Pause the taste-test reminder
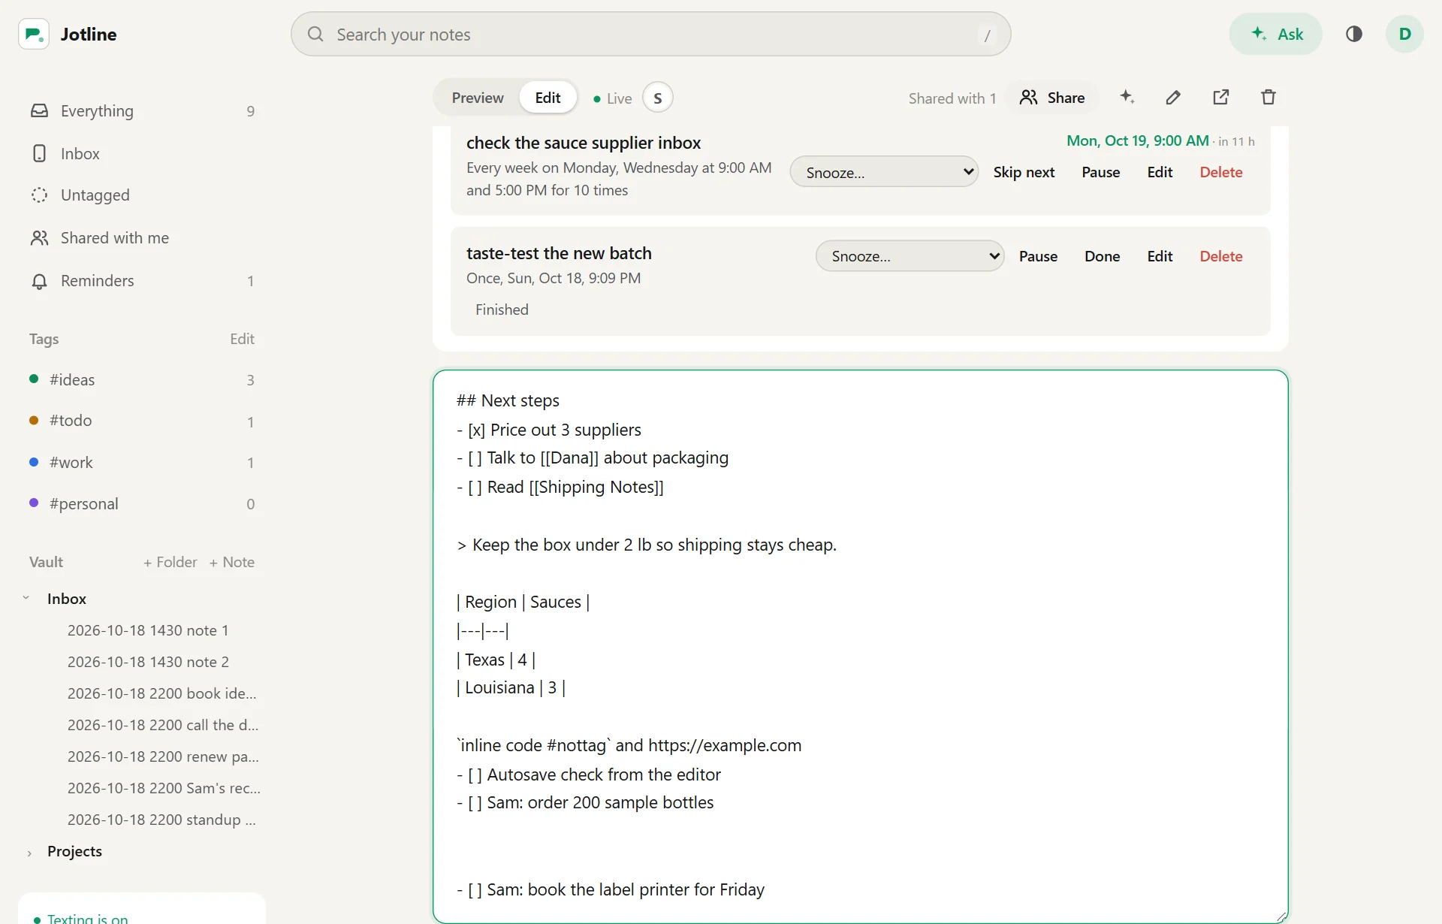This screenshot has width=1442, height=924. click(1038, 256)
